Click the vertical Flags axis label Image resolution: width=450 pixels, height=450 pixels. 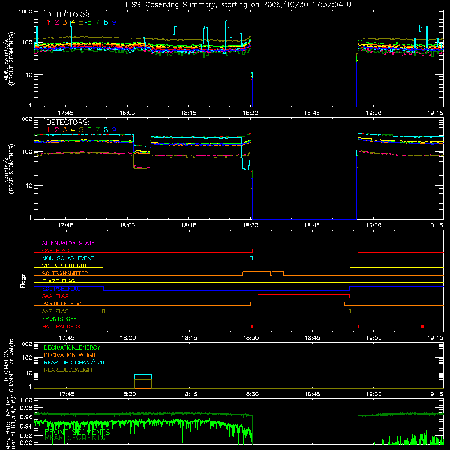[23, 281]
